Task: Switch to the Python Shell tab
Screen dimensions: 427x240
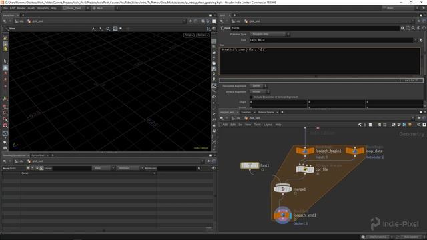Action: point(38,155)
